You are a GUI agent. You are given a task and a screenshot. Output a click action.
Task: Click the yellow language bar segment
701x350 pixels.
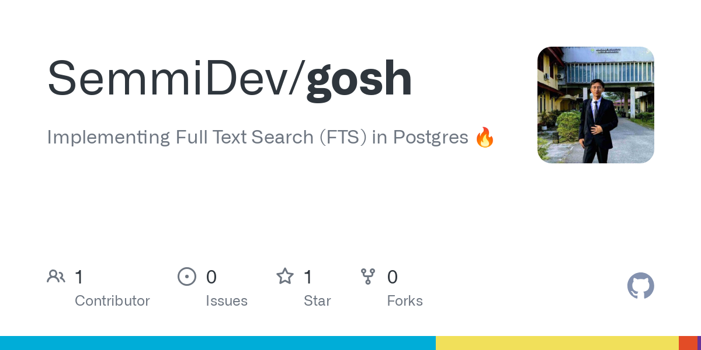pyautogui.click(x=557, y=343)
